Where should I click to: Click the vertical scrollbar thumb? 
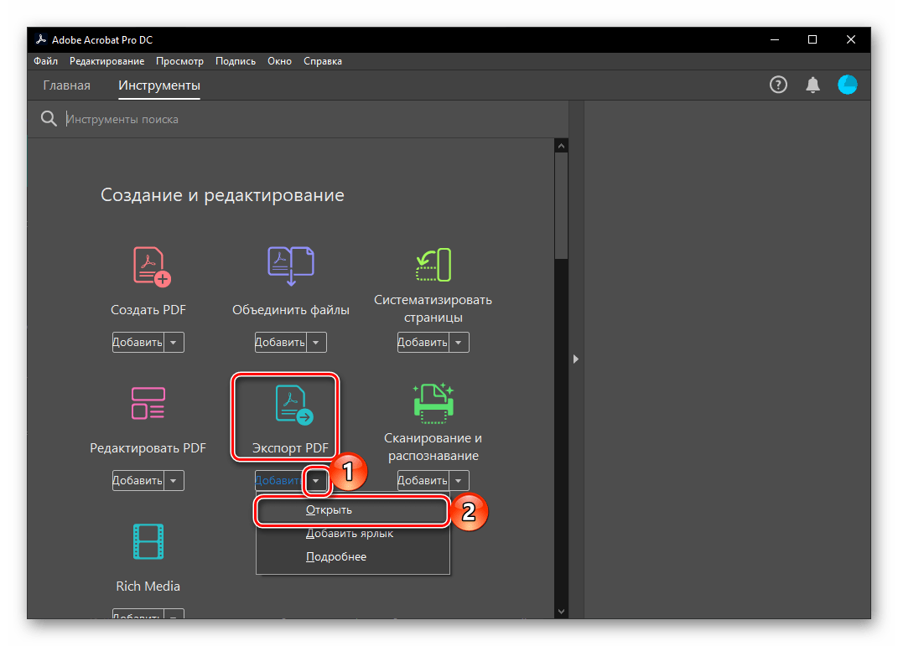pos(561,206)
